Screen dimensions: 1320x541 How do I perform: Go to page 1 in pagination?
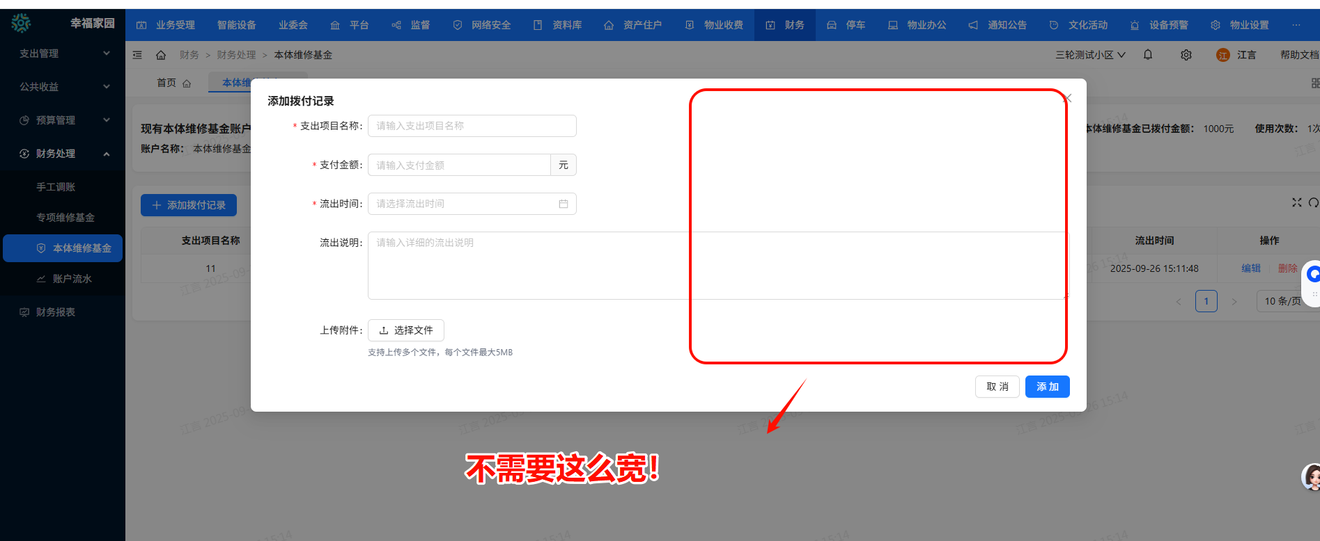(1206, 301)
